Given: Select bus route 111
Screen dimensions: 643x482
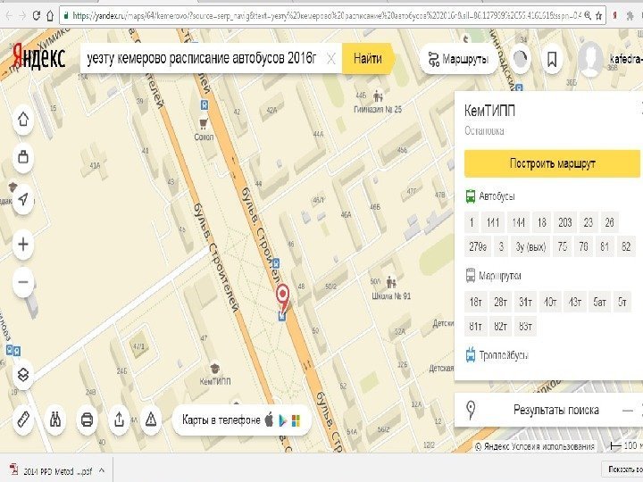Looking at the screenshot, I should 492,222.
